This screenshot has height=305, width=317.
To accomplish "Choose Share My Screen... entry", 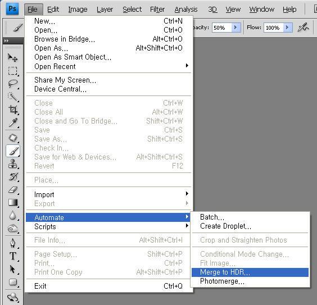I will (108, 80).
